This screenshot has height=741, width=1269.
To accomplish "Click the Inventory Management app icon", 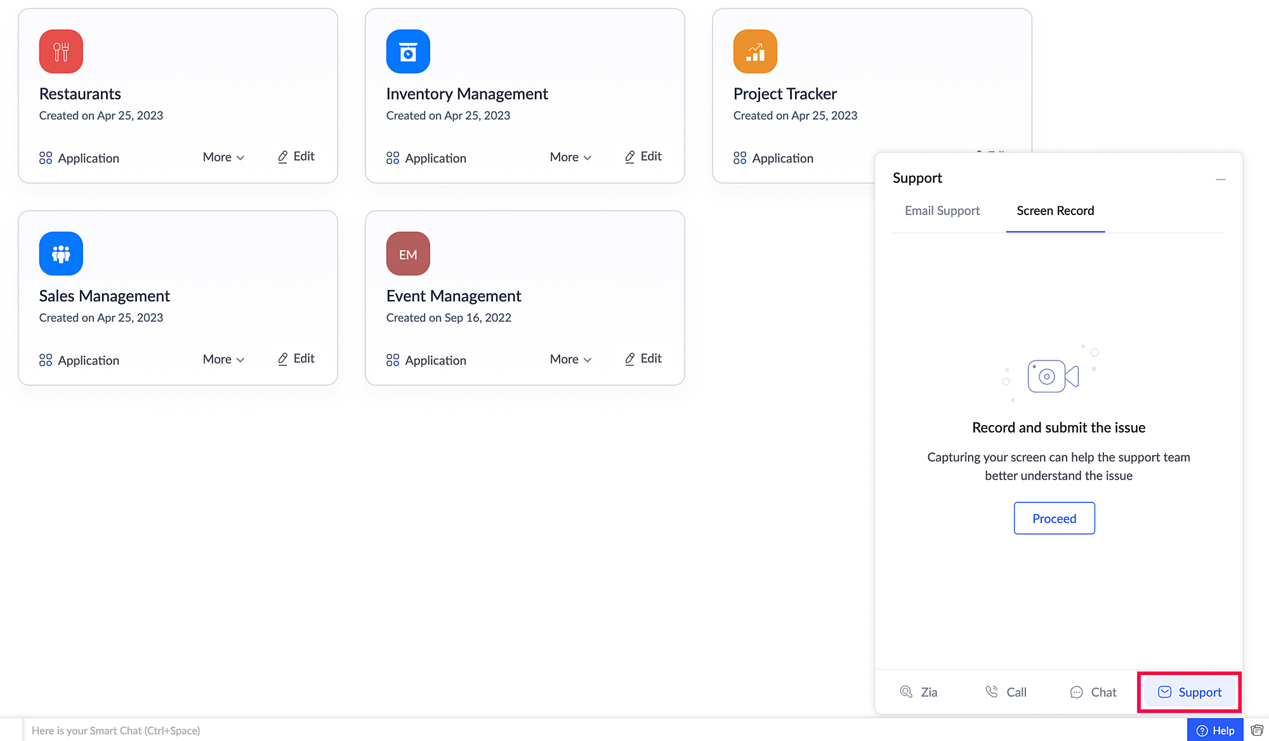I will (x=408, y=51).
